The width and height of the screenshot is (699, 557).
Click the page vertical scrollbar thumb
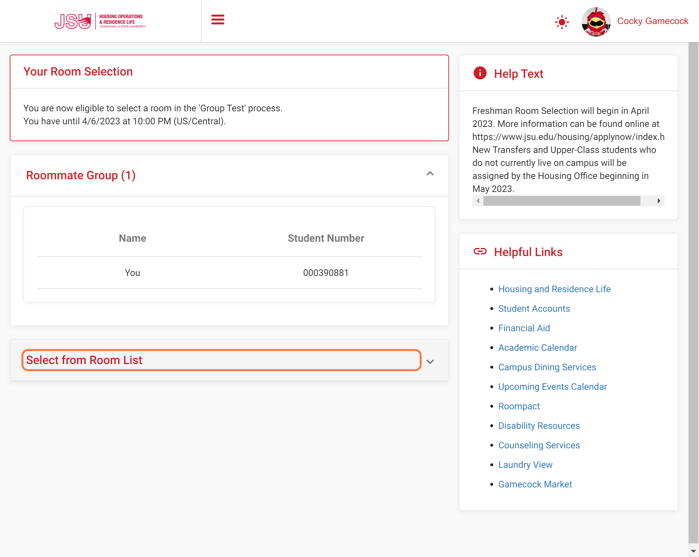pos(693,293)
